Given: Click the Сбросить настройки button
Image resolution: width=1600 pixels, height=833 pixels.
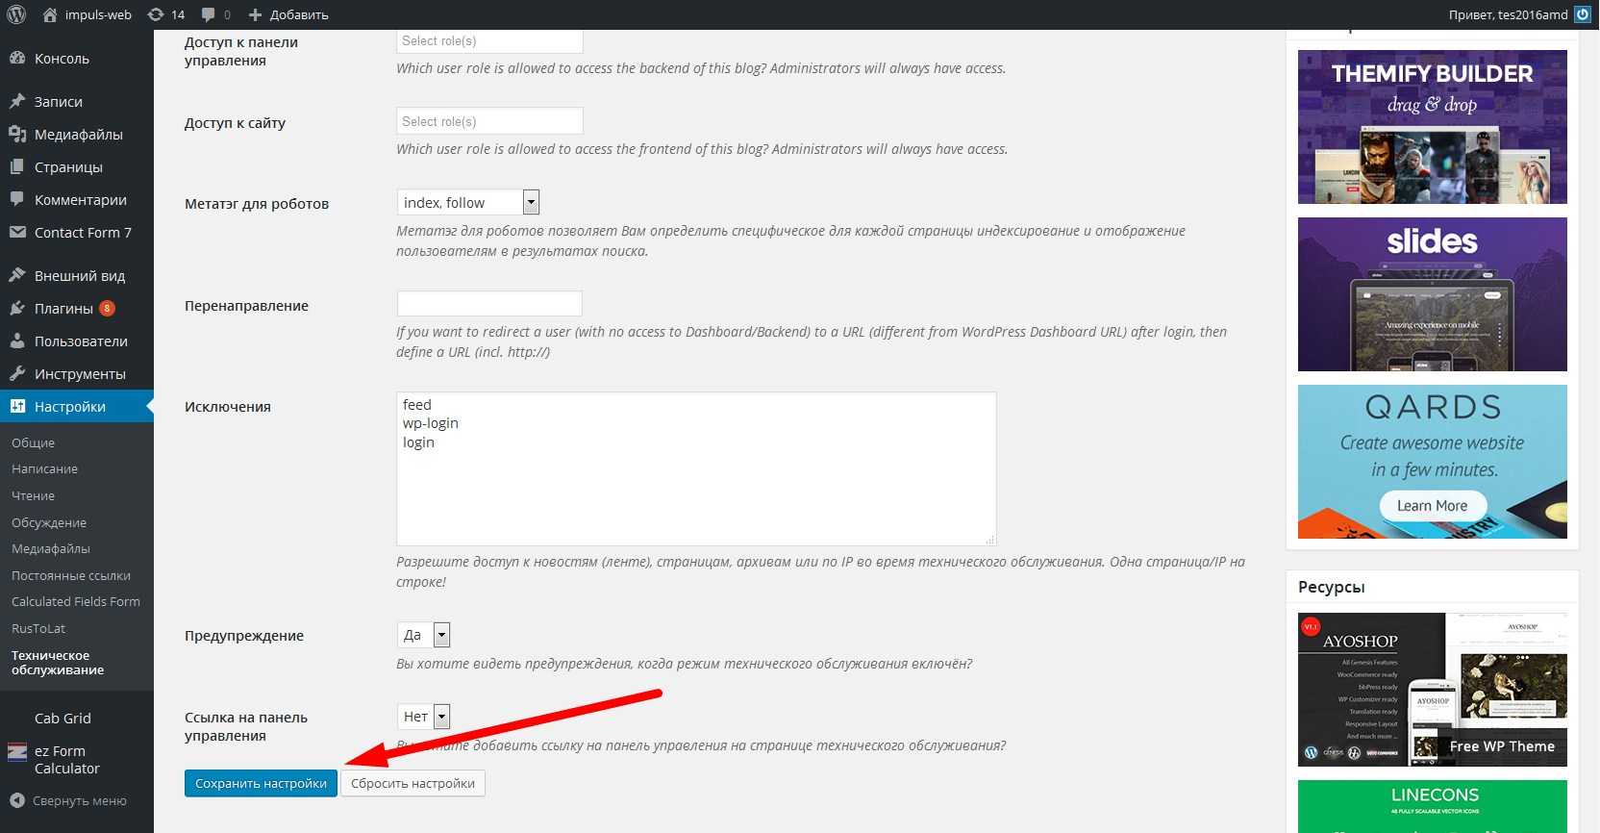Looking at the screenshot, I should coord(412,784).
